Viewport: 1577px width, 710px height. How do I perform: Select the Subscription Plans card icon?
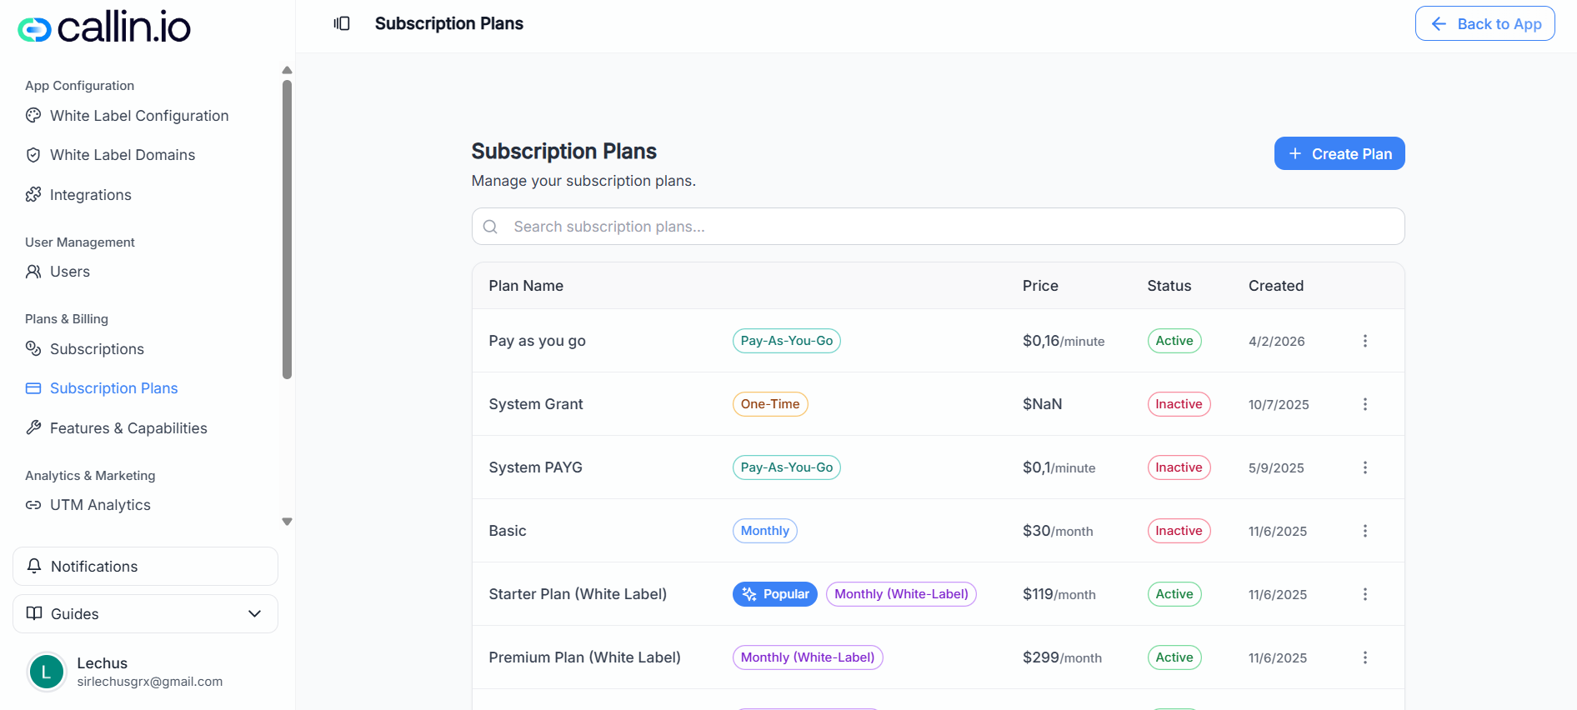coord(33,388)
